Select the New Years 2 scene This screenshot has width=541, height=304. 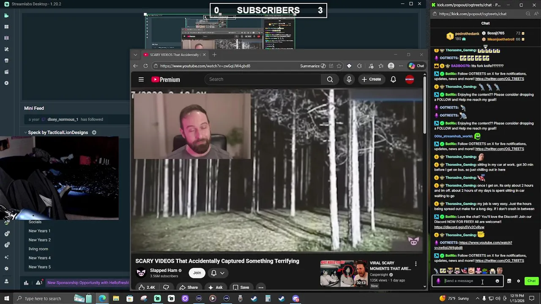coord(39,240)
